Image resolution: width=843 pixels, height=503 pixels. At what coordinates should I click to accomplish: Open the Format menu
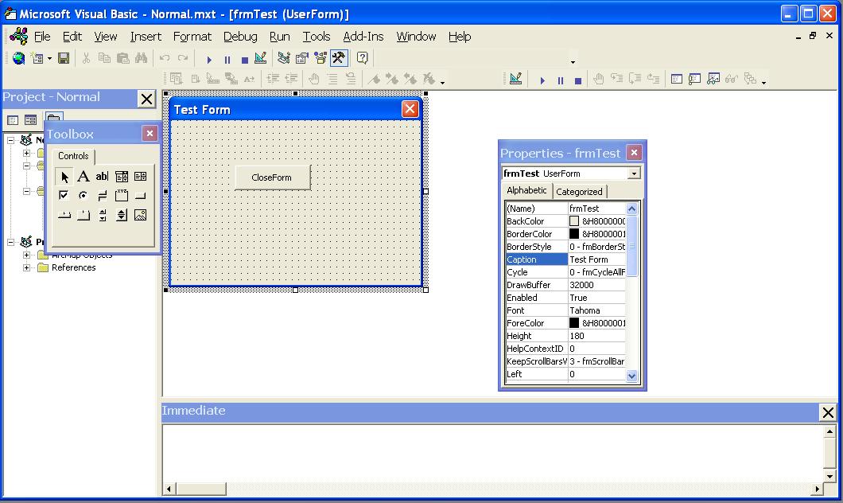[x=192, y=37]
